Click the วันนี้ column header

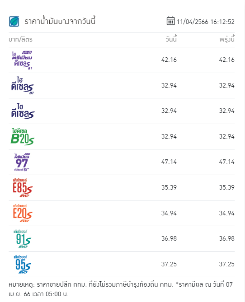click(x=171, y=39)
